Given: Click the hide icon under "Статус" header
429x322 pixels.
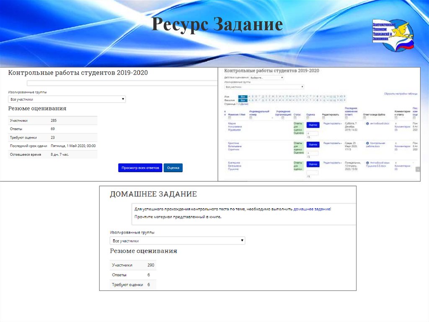Looking at the screenshot, I should coord(295,118).
